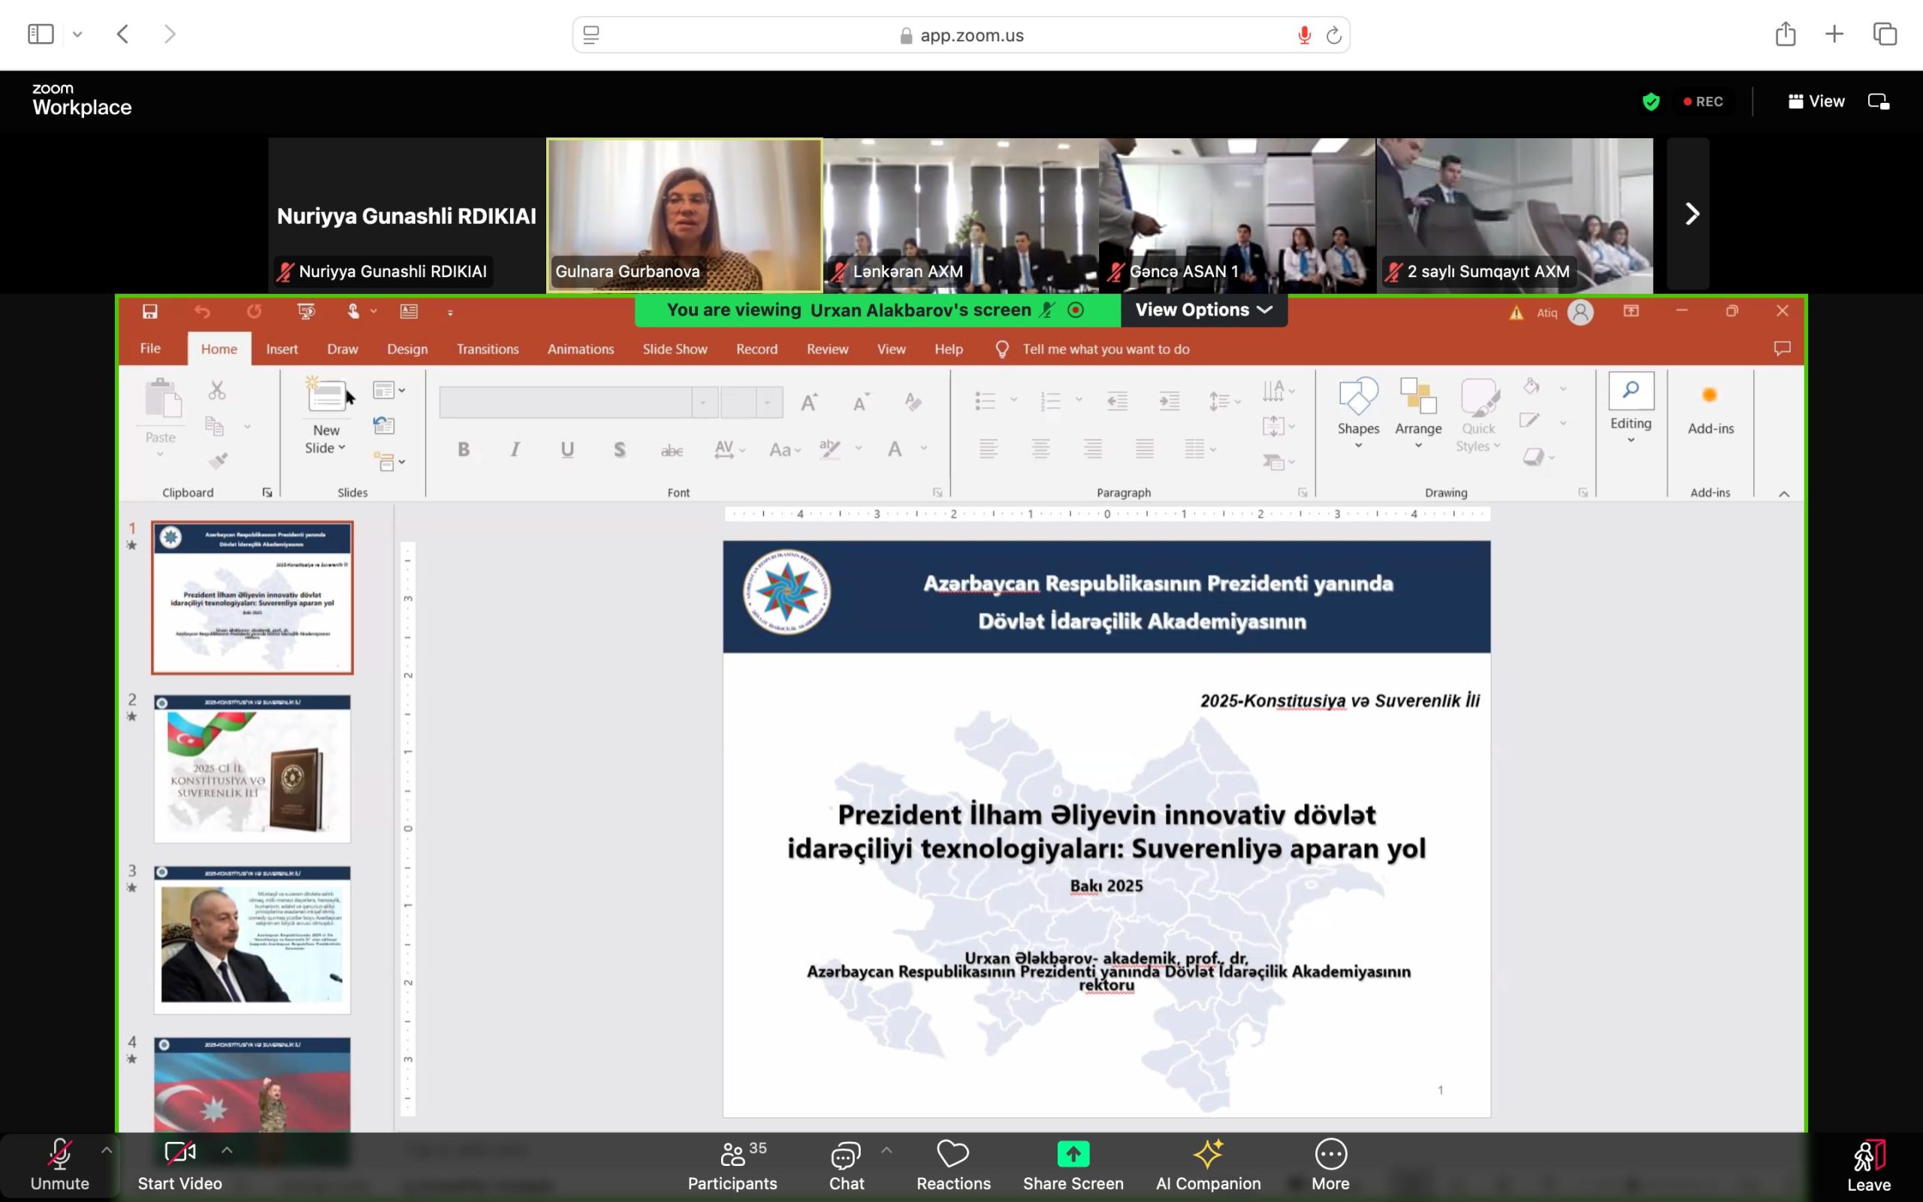The height and width of the screenshot is (1202, 1923).
Task: Unmute your microphone
Action: coord(59,1164)
